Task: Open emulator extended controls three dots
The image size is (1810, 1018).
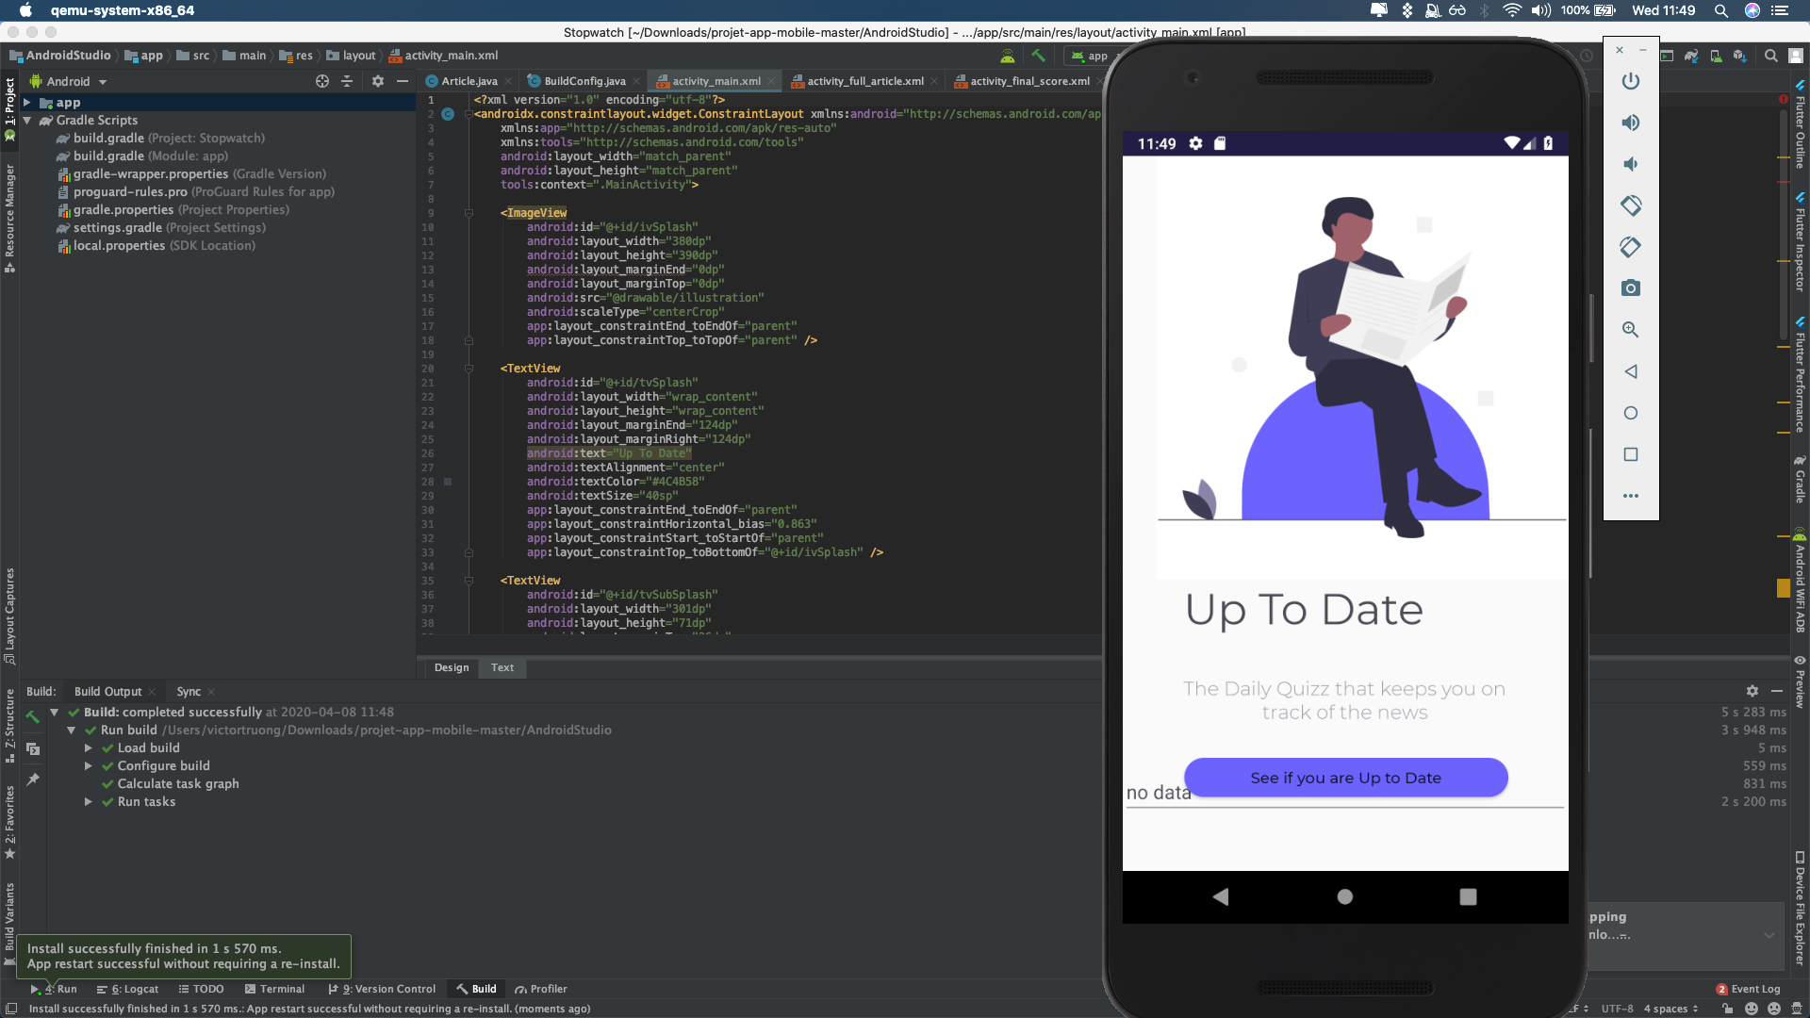Action: [x=1630, y=496]
